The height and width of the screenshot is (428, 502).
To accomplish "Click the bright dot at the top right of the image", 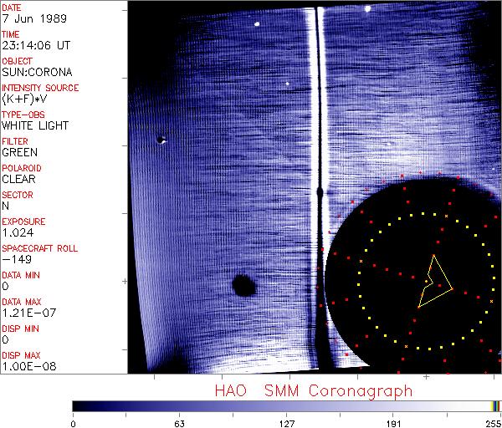I will (370, 11).
